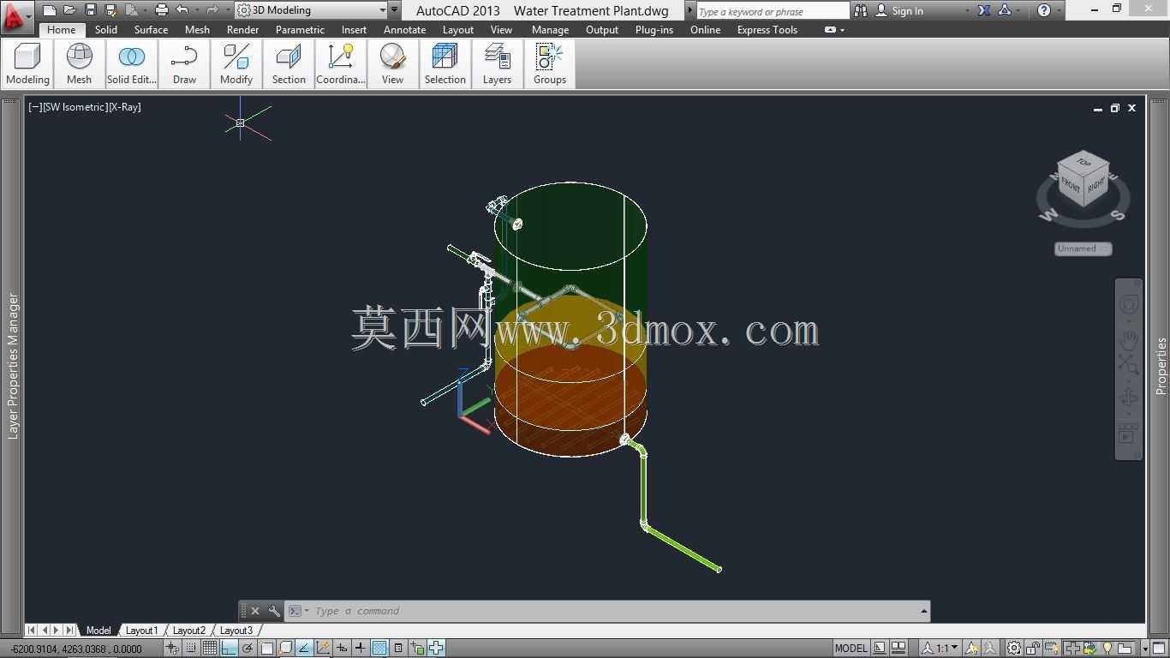
Task: Open the Layers ribbon panel
Action: point(497,64)
